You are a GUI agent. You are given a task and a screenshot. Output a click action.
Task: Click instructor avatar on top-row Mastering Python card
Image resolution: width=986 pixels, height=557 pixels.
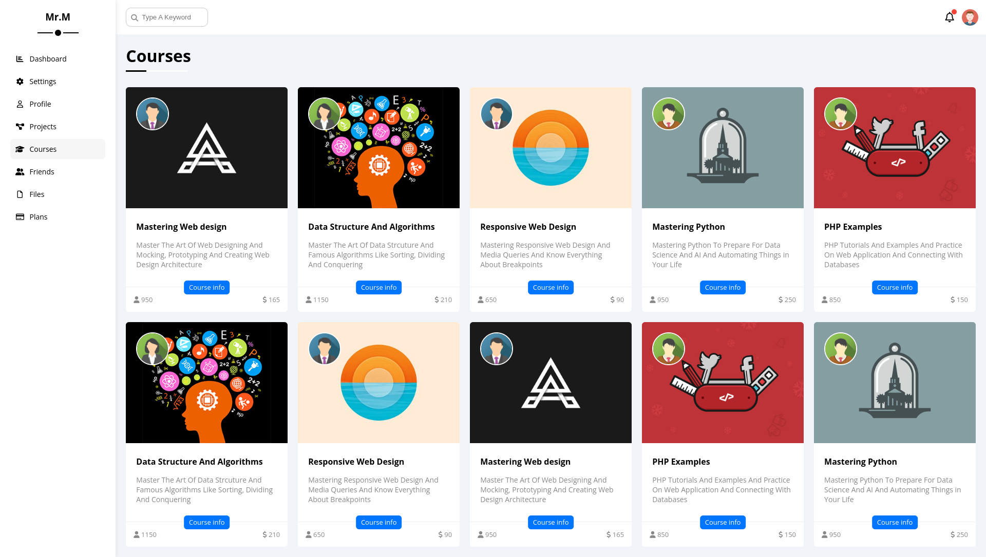point(668,114)
